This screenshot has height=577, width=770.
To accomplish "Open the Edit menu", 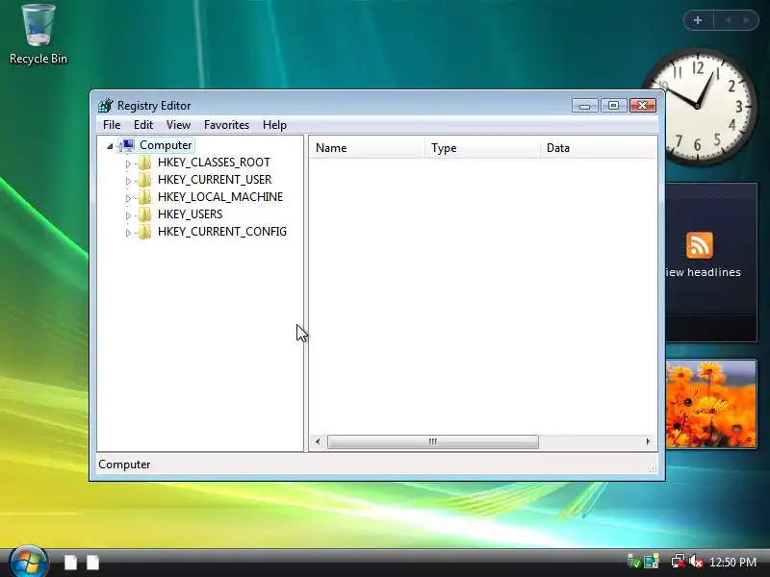I will [143, 125].
